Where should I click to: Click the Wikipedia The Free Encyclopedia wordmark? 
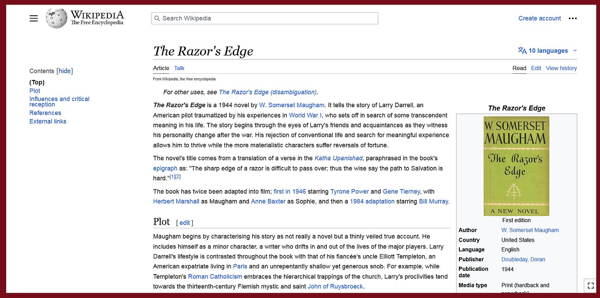pos(97,18)
